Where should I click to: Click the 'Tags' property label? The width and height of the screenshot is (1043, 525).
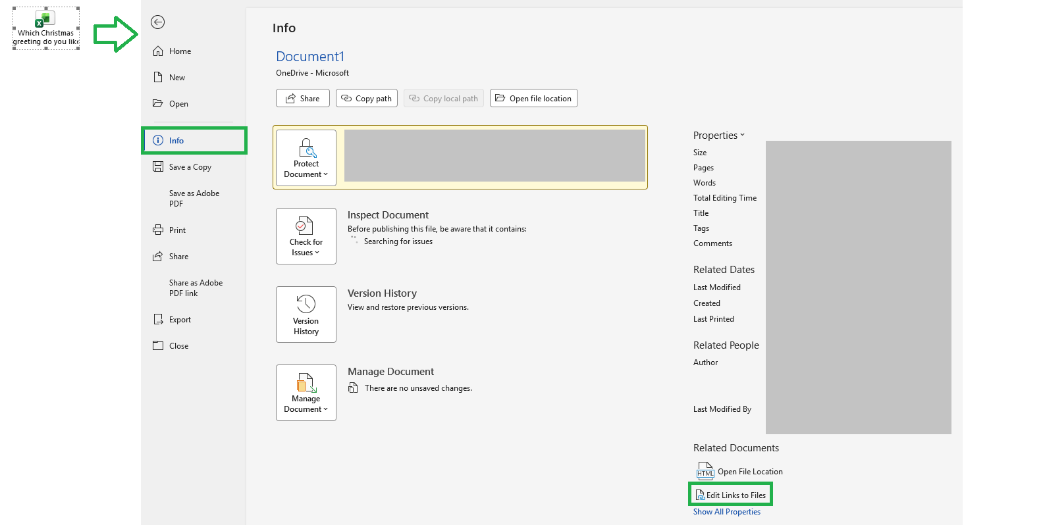701,228
